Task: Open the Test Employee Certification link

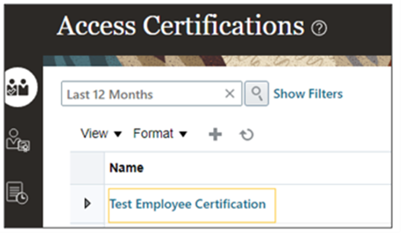Action: pos(188,204)
